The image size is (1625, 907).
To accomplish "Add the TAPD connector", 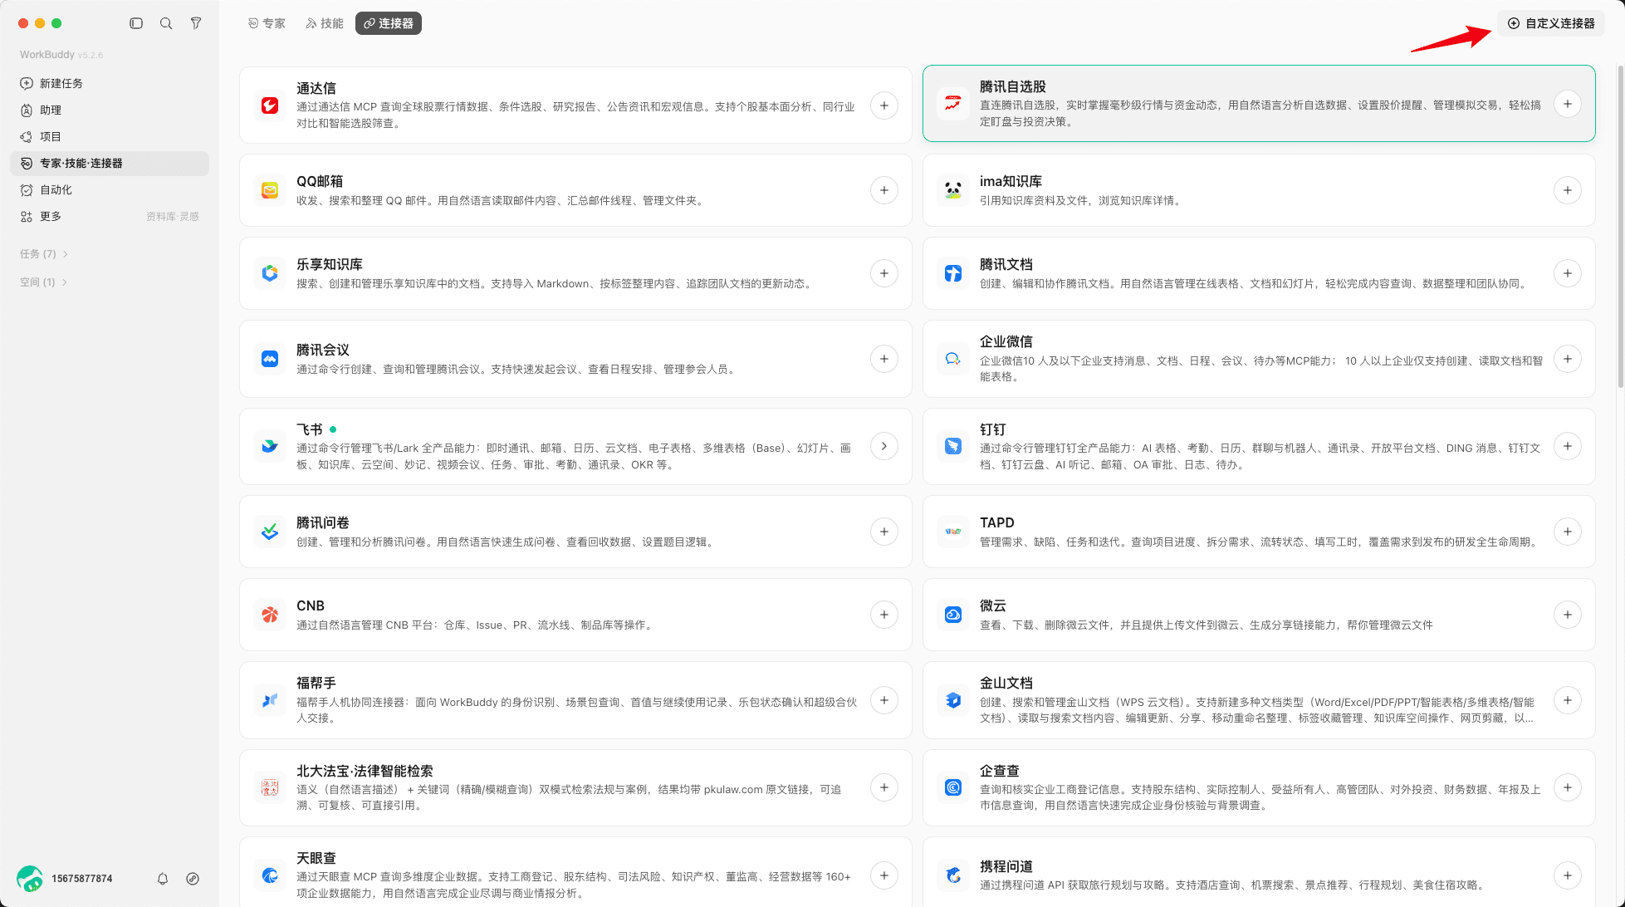I will pyautogui.click(x=1568, y=532).
